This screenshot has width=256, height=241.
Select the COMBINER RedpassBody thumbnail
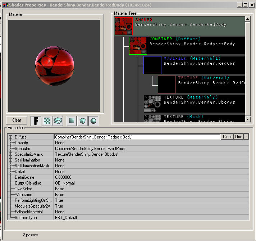coord(138,46)
